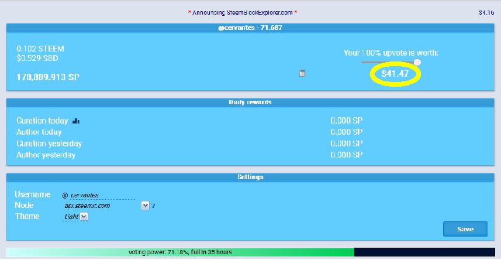
Task: Click the Username label in Settings
Action: point(33,194)
